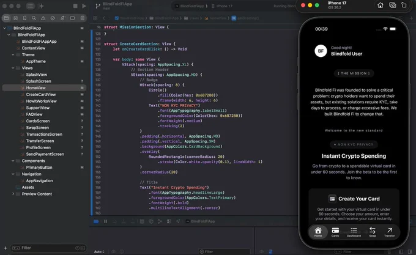Viewport: 416px width, 255px height.
Task: Select the Dashboard tab in simulator app
Action: point(354,232)
